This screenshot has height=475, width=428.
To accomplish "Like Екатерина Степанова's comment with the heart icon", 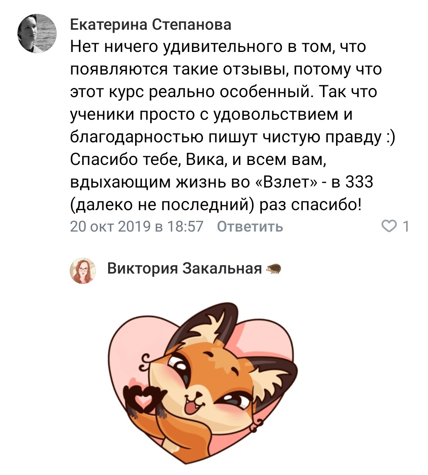I will [389, 226].
